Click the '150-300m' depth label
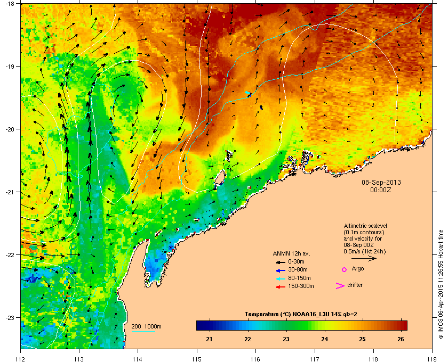 301,286
